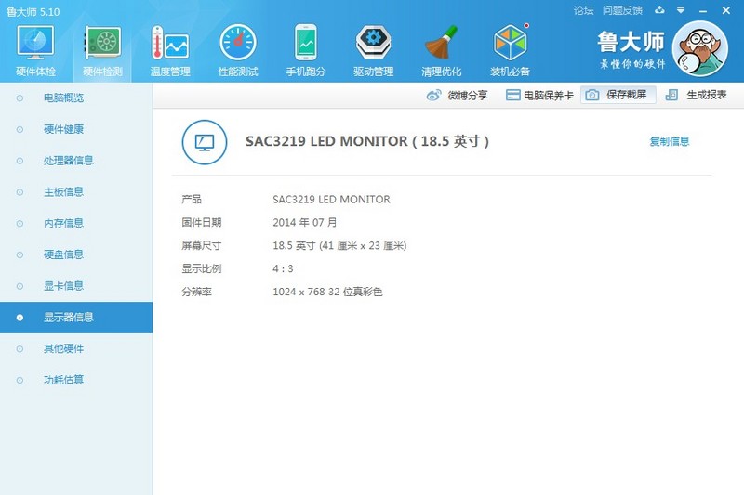Click the resolution 1024 x 768 value
Screen dimensions: 744x495
coord(327,292)
